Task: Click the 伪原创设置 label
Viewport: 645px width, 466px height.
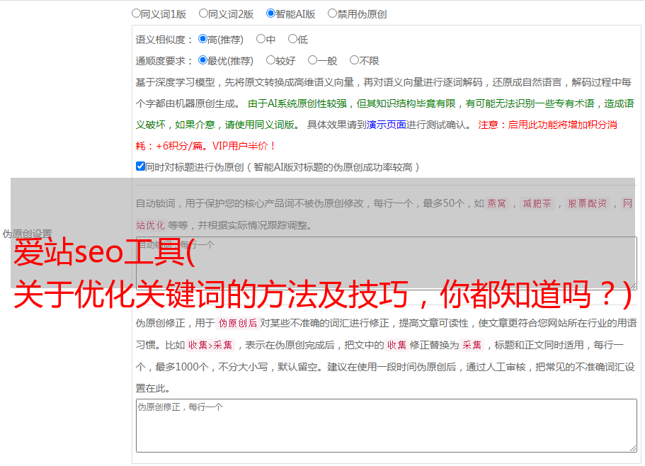Action: [x=27, y=234]
